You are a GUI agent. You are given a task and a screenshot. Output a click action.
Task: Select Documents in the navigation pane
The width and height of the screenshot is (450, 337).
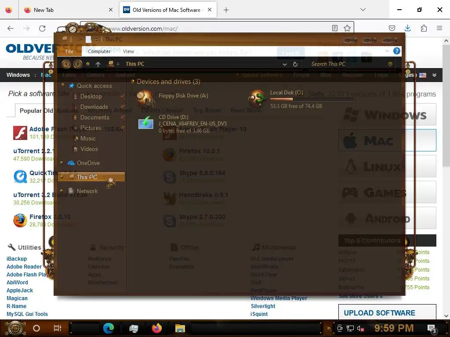(95, 117)
